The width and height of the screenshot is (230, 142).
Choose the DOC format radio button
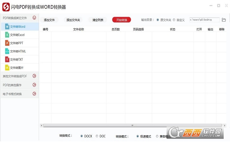click(97, 136)
